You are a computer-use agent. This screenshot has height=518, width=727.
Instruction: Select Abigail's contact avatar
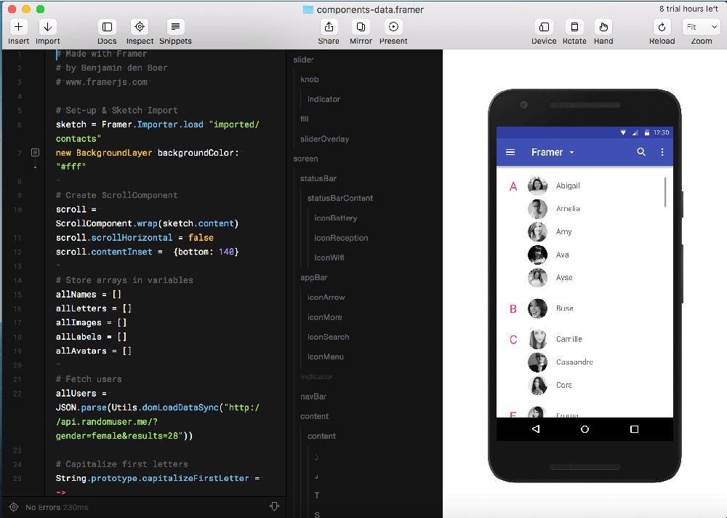(537, 186)
